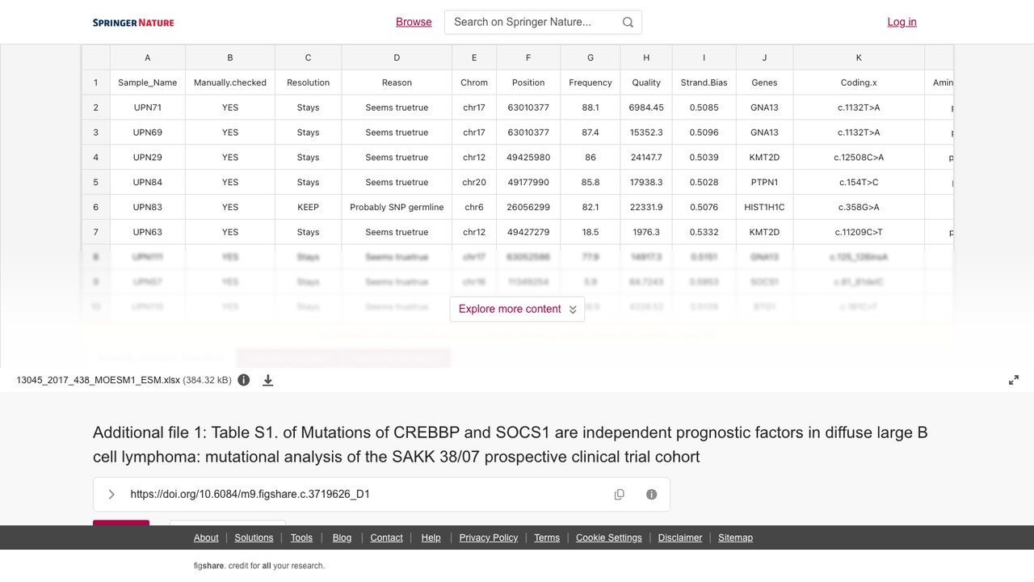This screenshot has height=582, width=1034.
Task: Open file info icon beside the xlsx filename
Action: [x=244, y=380]
